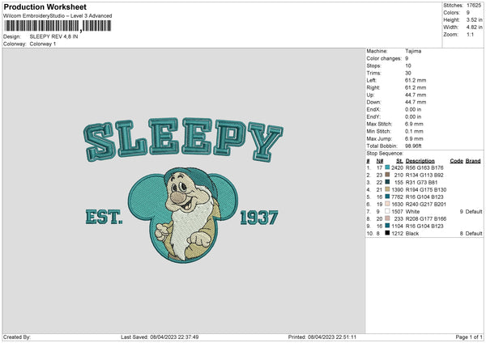The image size is (486, 343).
Task: Click the Page 1 of 1 label
Action: (x=469, y=337)
